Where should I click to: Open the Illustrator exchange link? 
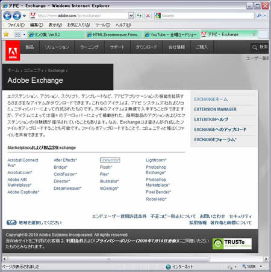point(110,181)
